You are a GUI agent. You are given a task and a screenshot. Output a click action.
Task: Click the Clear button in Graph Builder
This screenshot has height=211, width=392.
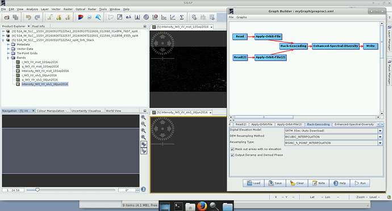[x=297, y=183]
